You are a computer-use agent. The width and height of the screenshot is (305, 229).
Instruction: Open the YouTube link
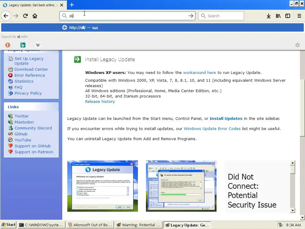click(23, 140)
